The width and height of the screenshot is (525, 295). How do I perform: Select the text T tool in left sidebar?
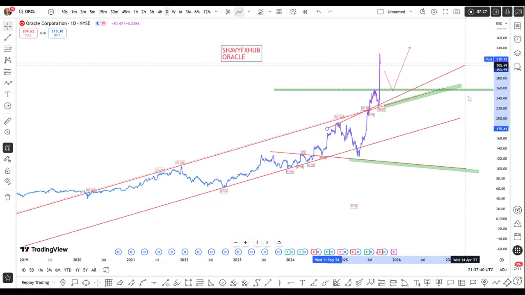click(7, 95)
